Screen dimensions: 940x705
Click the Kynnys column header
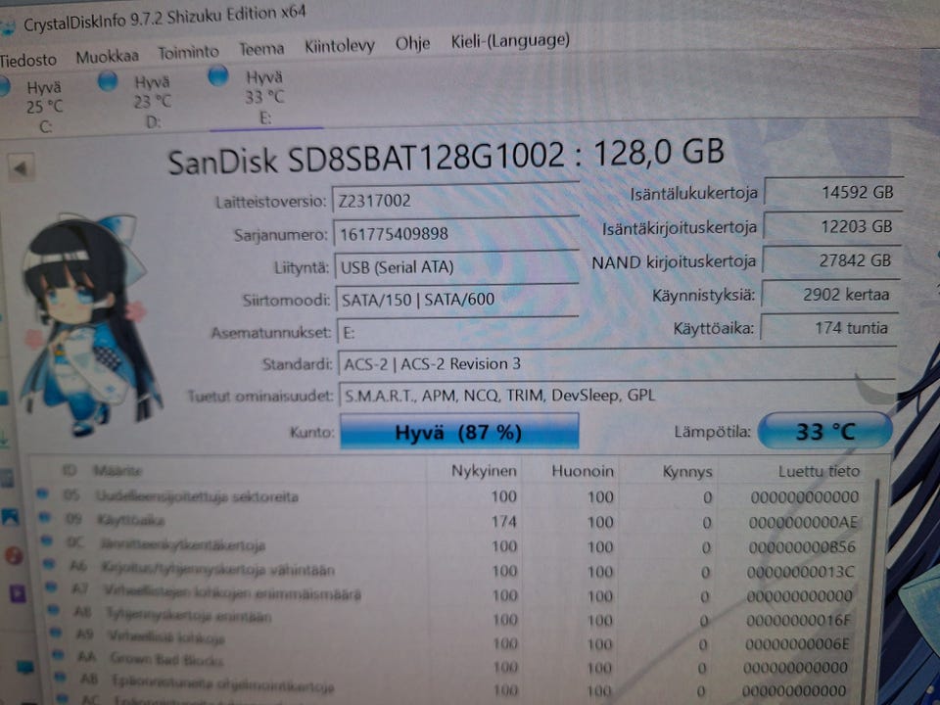687,472
